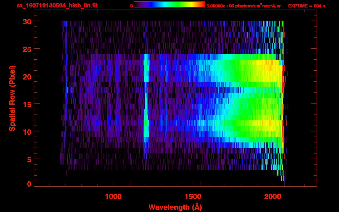Screen dimensions: 339x212
Task: Select the 2000 wavelength tick label
Action: pos(272,197)
